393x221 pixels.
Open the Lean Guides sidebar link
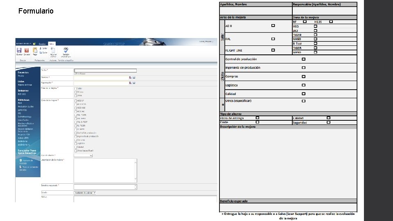coord(23,120)
